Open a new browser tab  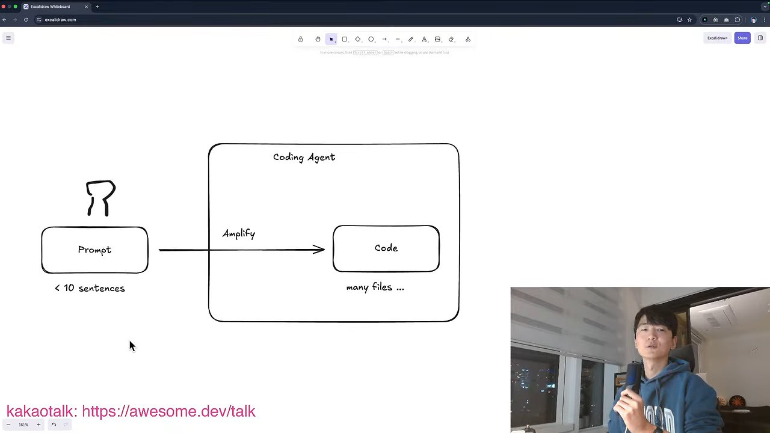97,7
